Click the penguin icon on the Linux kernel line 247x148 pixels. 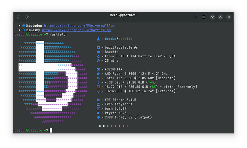[x=98, y=56]
